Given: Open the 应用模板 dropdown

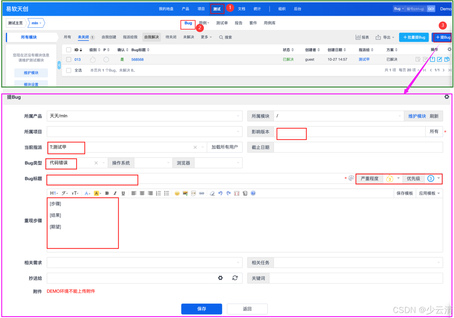Looking at the screenshot, I should click(x=429, y=193).
